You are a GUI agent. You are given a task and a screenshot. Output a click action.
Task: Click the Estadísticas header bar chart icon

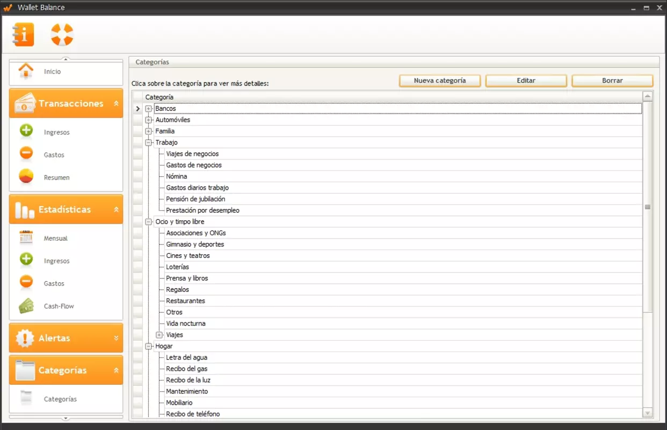tap(25, 210)
